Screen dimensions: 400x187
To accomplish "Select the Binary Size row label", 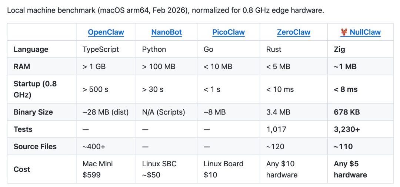I will pos(33,112).
